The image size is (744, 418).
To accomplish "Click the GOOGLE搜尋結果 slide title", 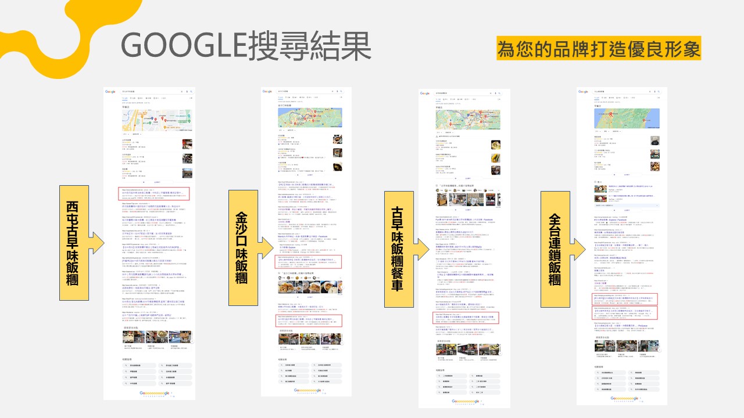I will pyautogui.click(x=246, y=46).
